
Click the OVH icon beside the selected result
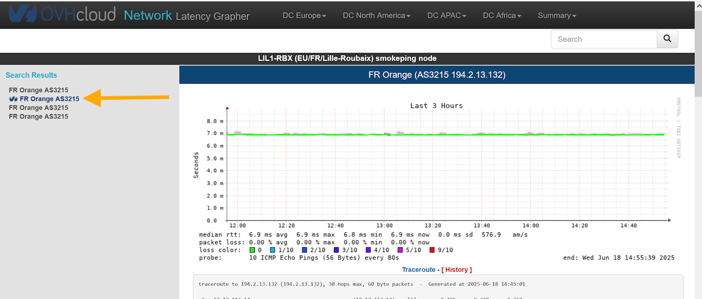point(14,99)
